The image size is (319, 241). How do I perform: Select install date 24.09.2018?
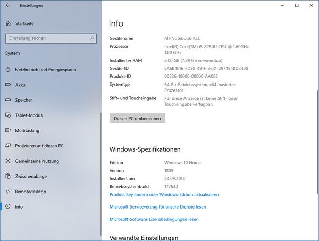(174, 178)
